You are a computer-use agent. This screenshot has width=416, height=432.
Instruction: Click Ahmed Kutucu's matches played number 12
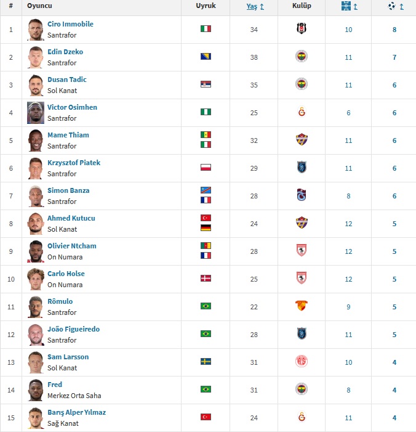[x=348, y=224]
